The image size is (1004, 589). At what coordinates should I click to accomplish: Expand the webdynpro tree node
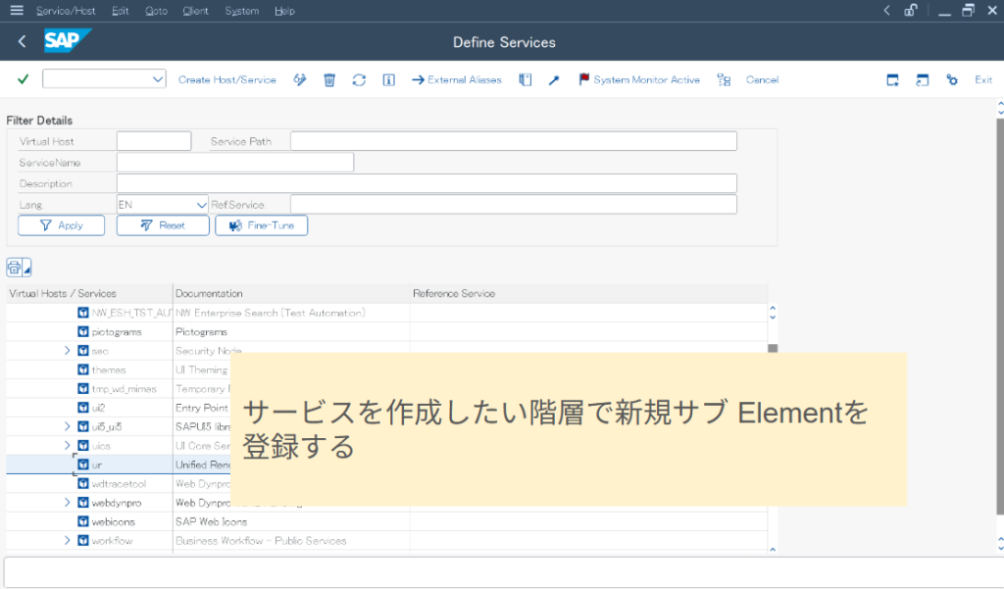(68, 503)
